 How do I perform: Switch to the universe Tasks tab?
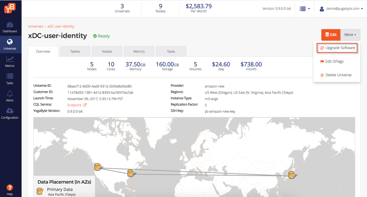(x=171, y=51)
